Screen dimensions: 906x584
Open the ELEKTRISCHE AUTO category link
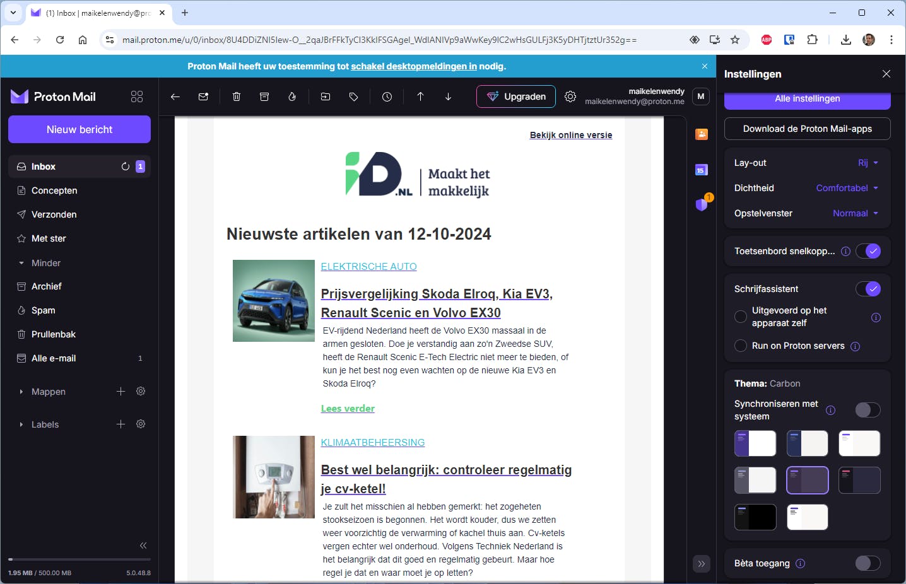coord(369,267)
